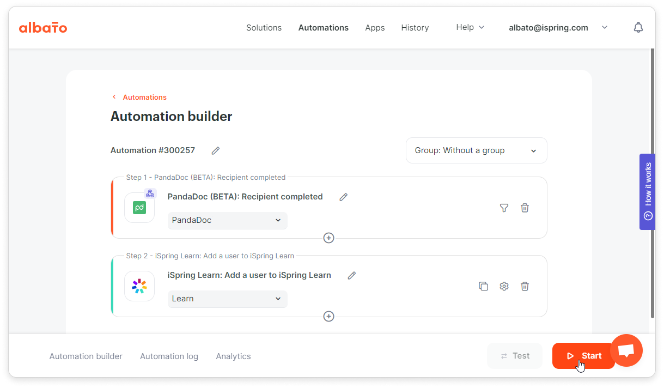Click PandaDoc (BETA): Recipient completed title

pos(245,197)
